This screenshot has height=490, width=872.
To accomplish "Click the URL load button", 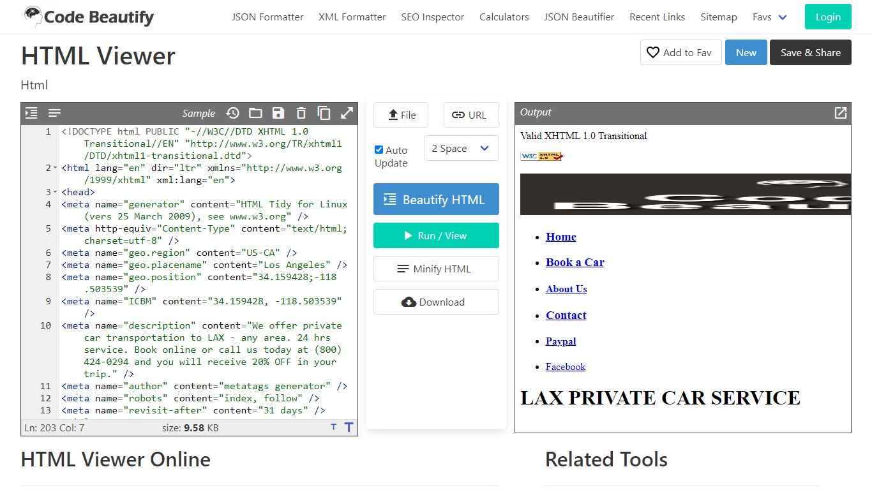I will click(x=471, y=115).
